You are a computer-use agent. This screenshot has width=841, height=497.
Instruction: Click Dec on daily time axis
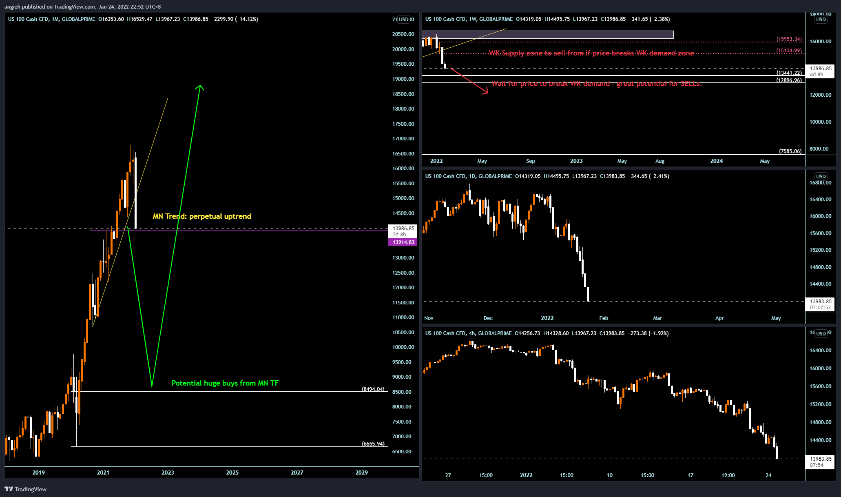click(x=488, y=318)
